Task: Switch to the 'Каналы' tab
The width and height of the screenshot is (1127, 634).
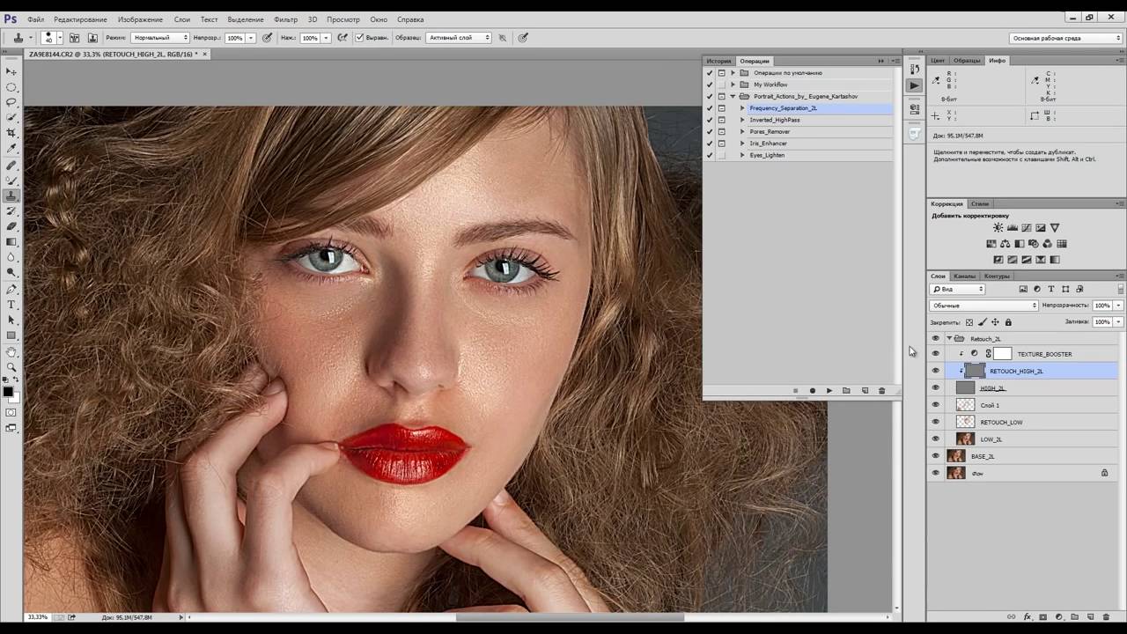Action: pos(964,276)
